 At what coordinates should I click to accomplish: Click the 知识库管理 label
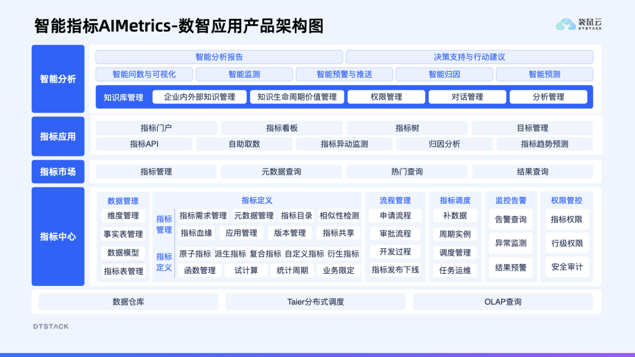coord(123,97)
